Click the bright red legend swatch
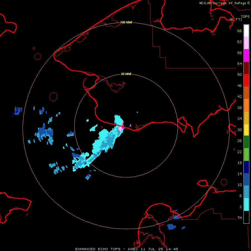251x251 pixels. pyautogui.click(x=246, y=80)
